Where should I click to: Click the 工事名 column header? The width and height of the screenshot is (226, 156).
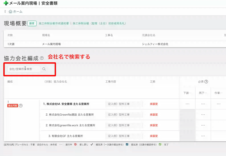point(109,35)
